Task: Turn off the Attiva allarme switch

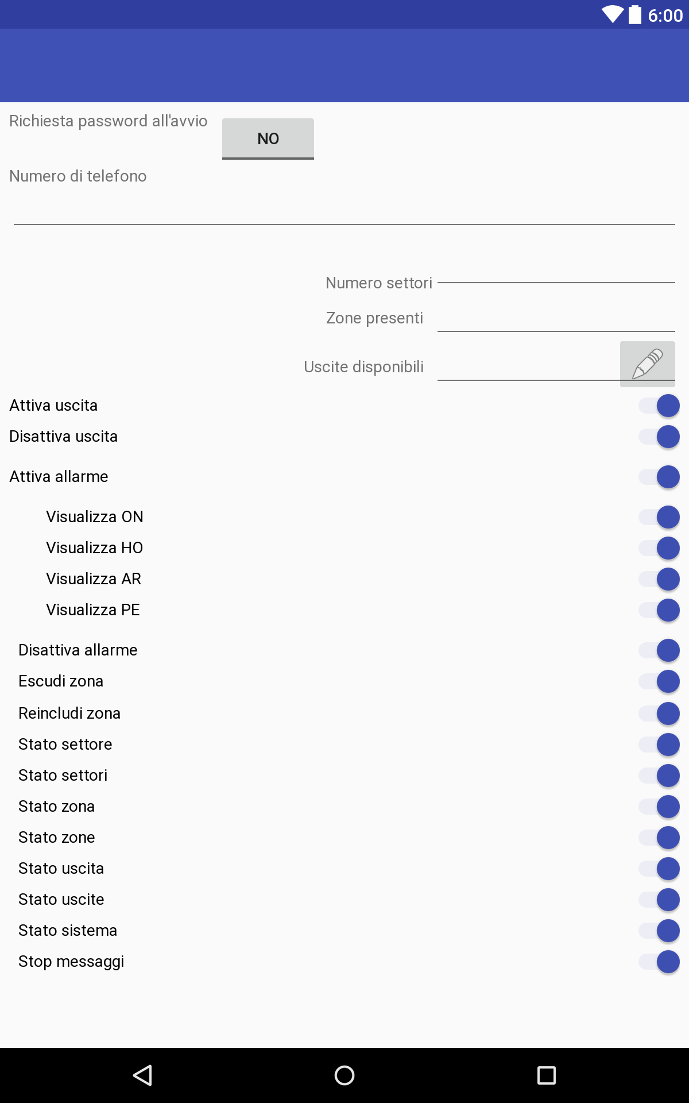Action: click(x=659, y=477)
